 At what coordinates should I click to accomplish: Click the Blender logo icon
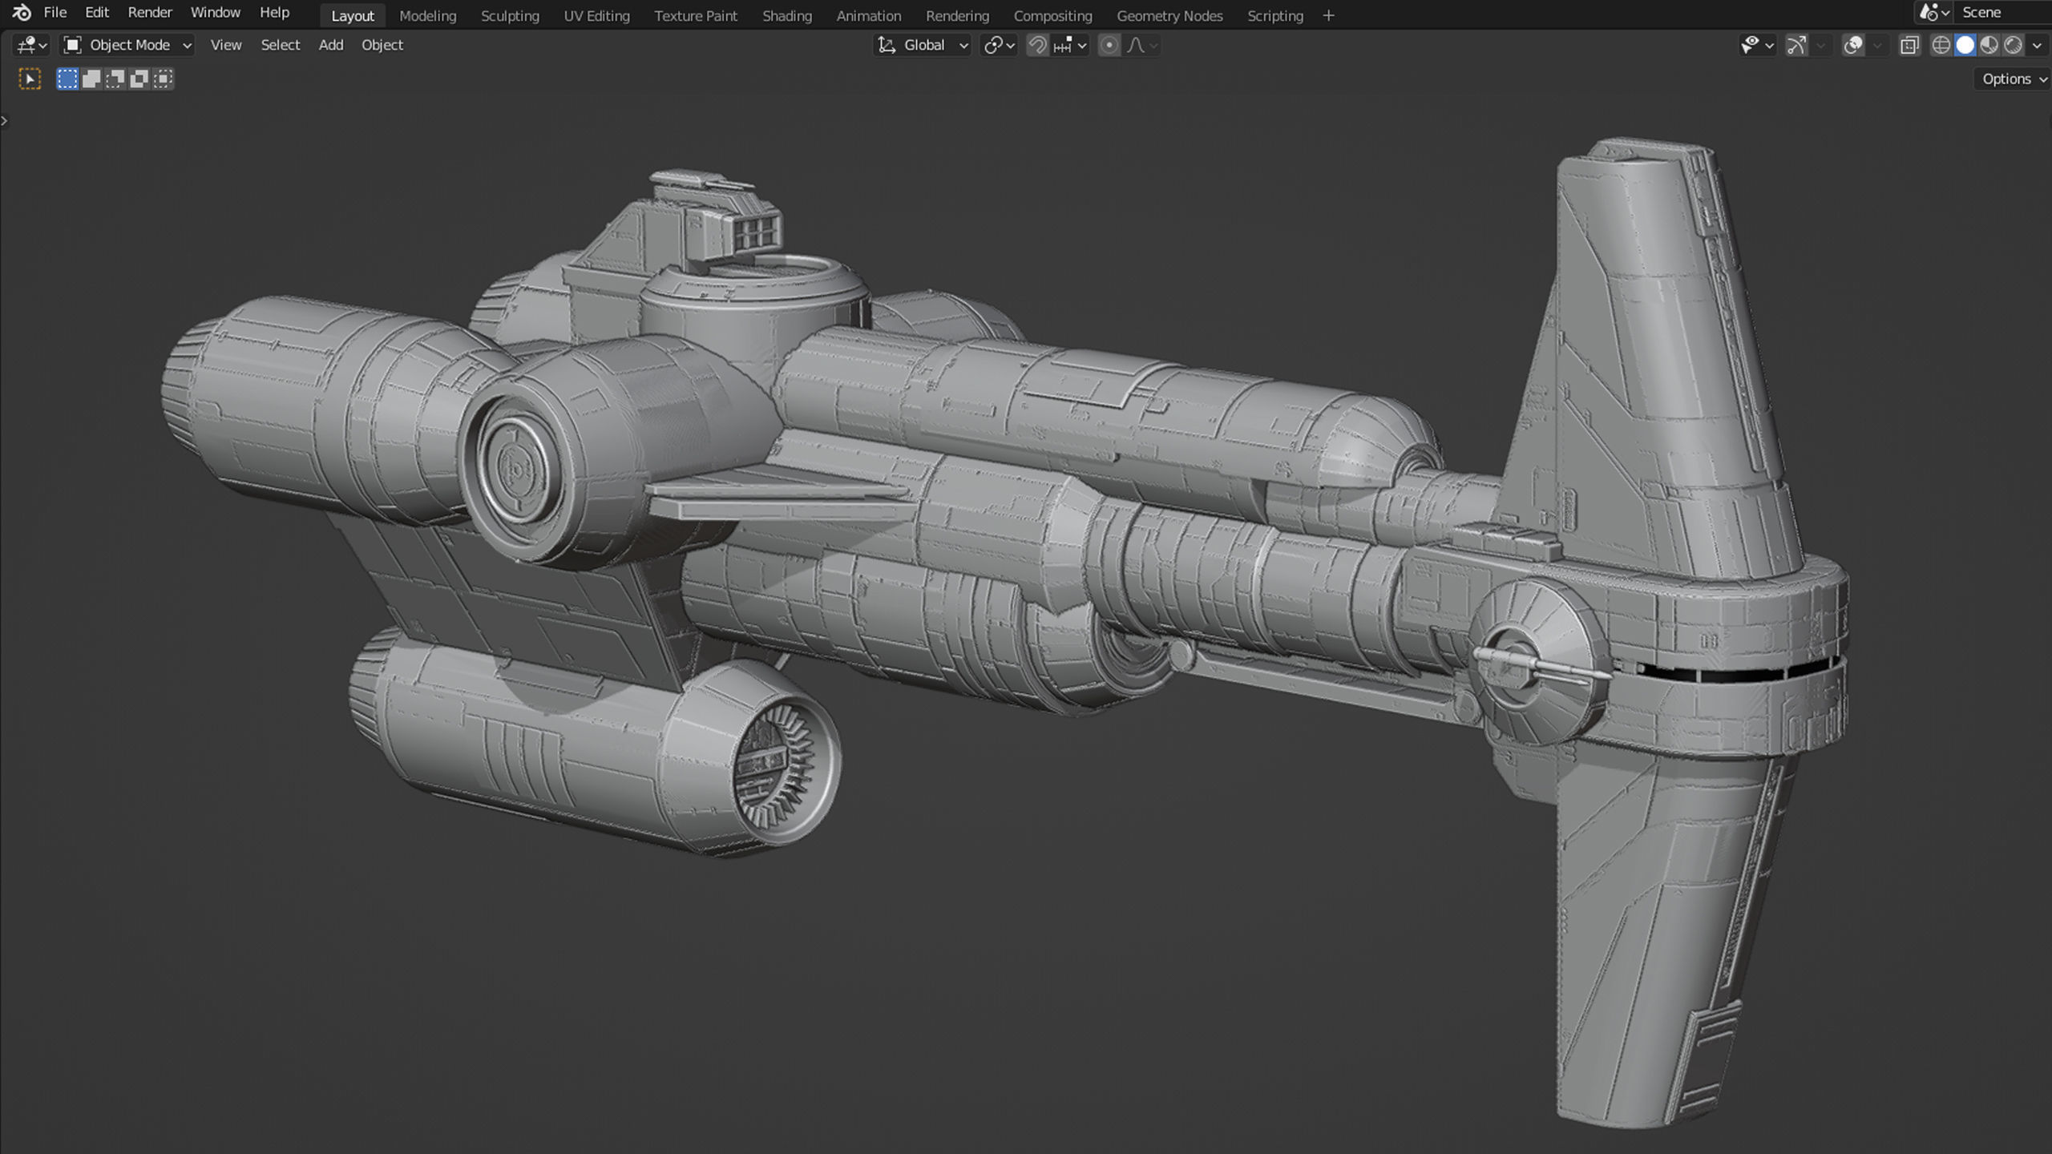point(22,13)
